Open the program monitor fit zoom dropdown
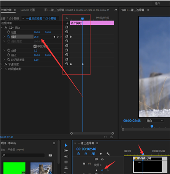170x174 pixels. point(154,121)
